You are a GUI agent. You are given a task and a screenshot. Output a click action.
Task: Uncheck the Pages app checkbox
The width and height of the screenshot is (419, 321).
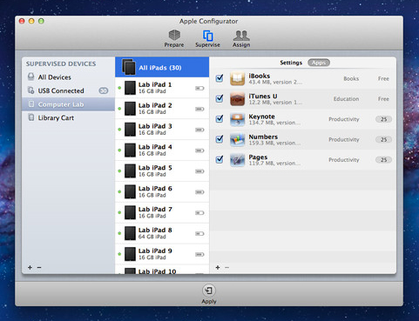tap(220, 159)
